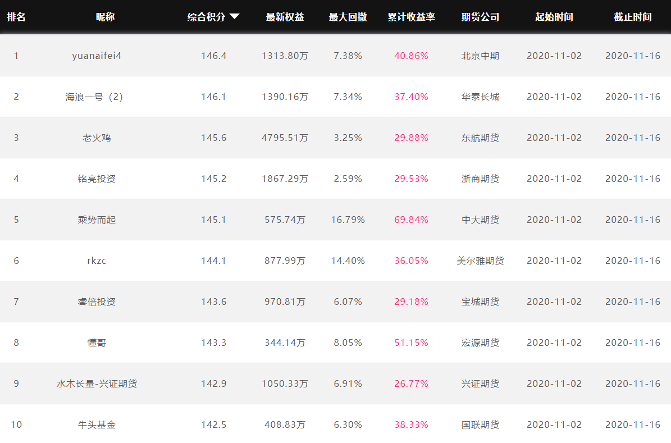Screen dimensions: 671x443
Task: Click score 144.1
Action: (213, 261)
